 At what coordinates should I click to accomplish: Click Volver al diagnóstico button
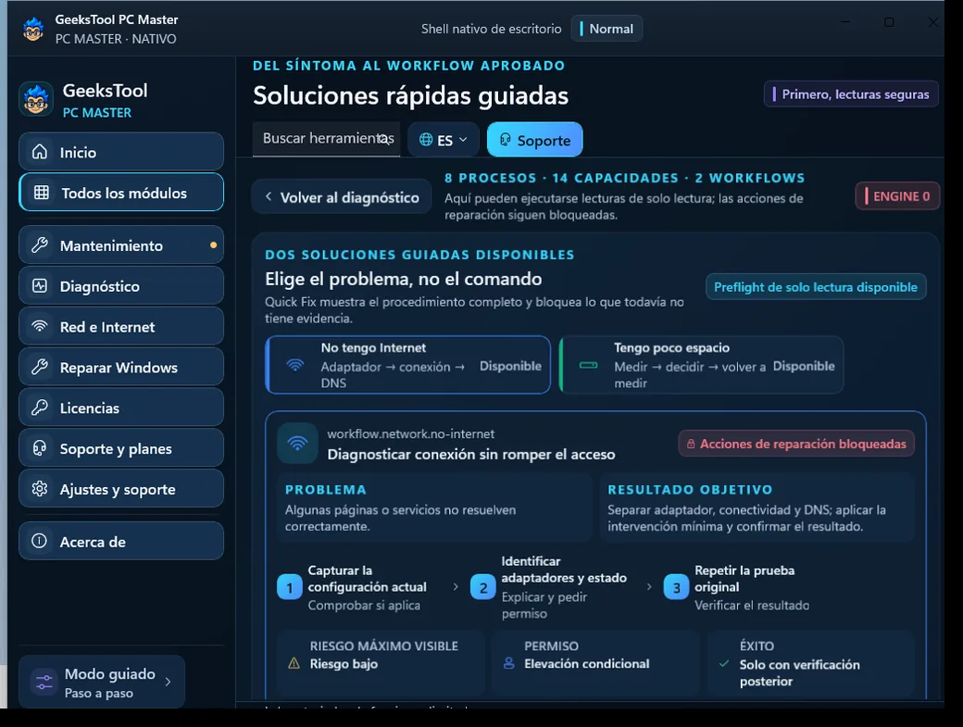(342, 197)
